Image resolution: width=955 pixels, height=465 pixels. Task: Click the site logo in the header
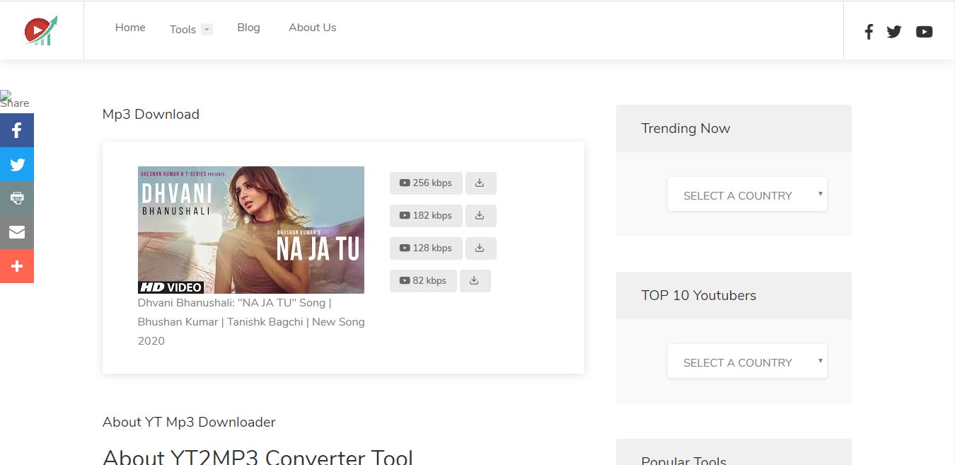pyautogui.click(x=41, y=30)
